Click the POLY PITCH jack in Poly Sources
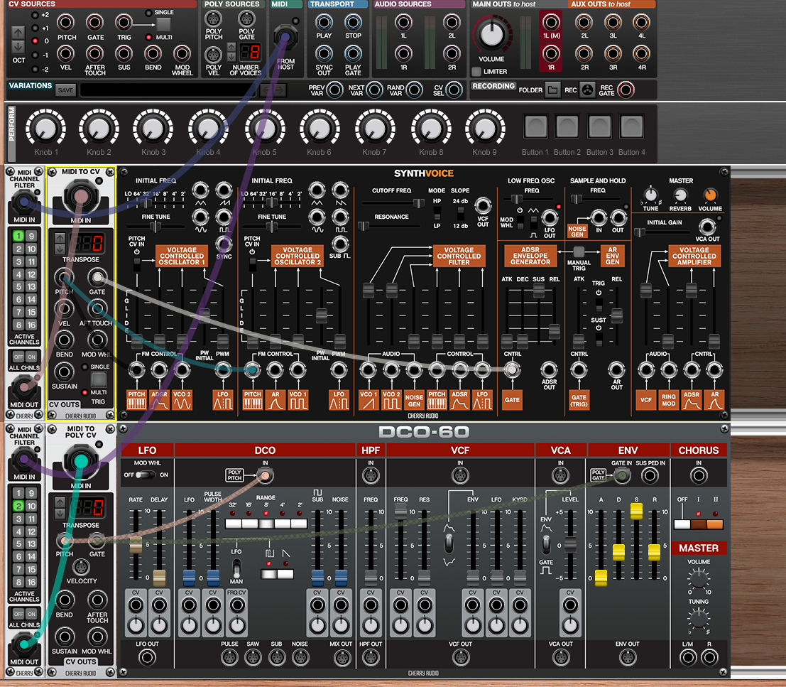786x687 pixels. (x=213, y=18)
